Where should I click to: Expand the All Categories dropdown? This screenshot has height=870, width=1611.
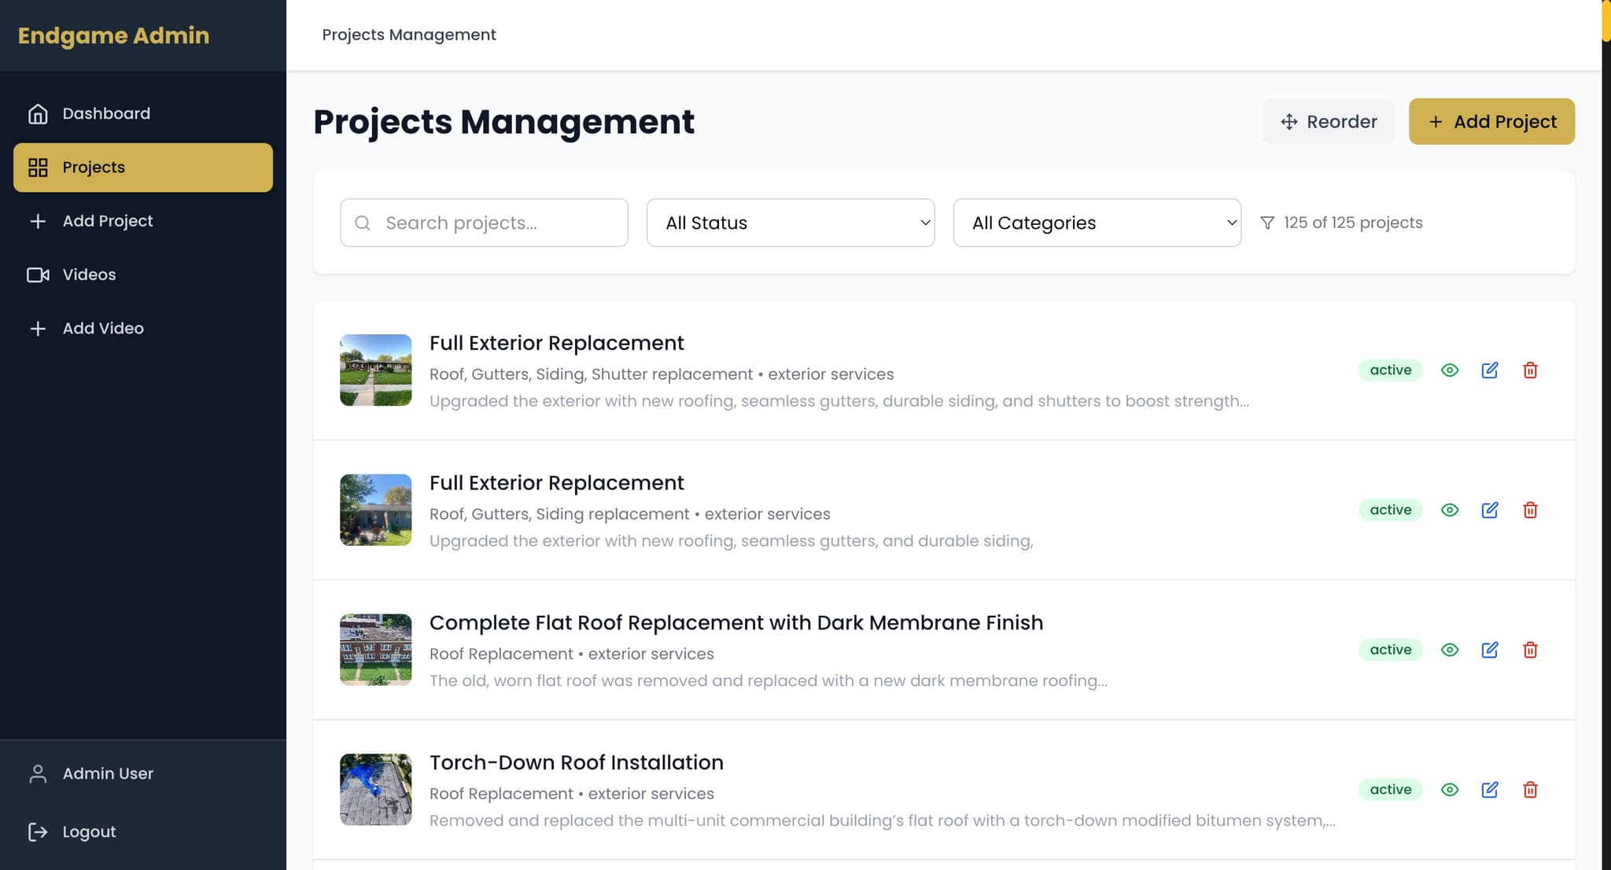[1097, 223]
